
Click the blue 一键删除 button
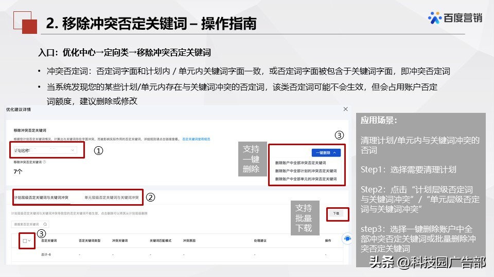tap(326, 153)
